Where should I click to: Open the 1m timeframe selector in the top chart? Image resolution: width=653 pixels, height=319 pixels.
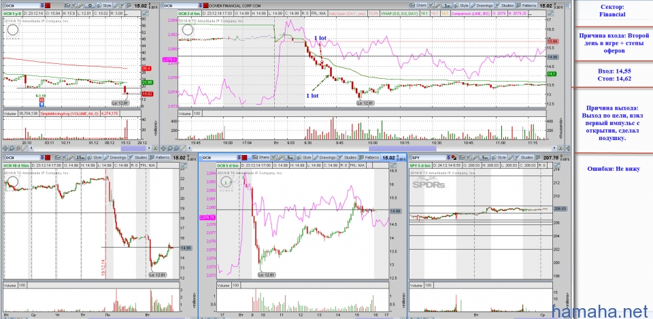447,5
